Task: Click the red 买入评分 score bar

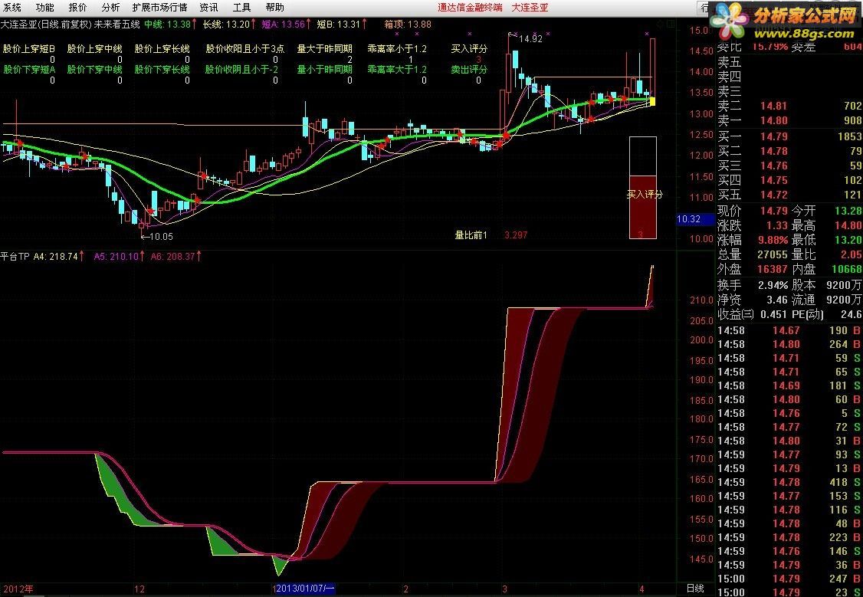Action: point(643,208)
